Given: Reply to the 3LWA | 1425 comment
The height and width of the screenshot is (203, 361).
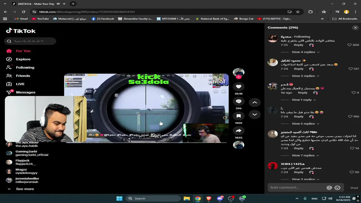Looking at the screenshot, I should 298,172.
